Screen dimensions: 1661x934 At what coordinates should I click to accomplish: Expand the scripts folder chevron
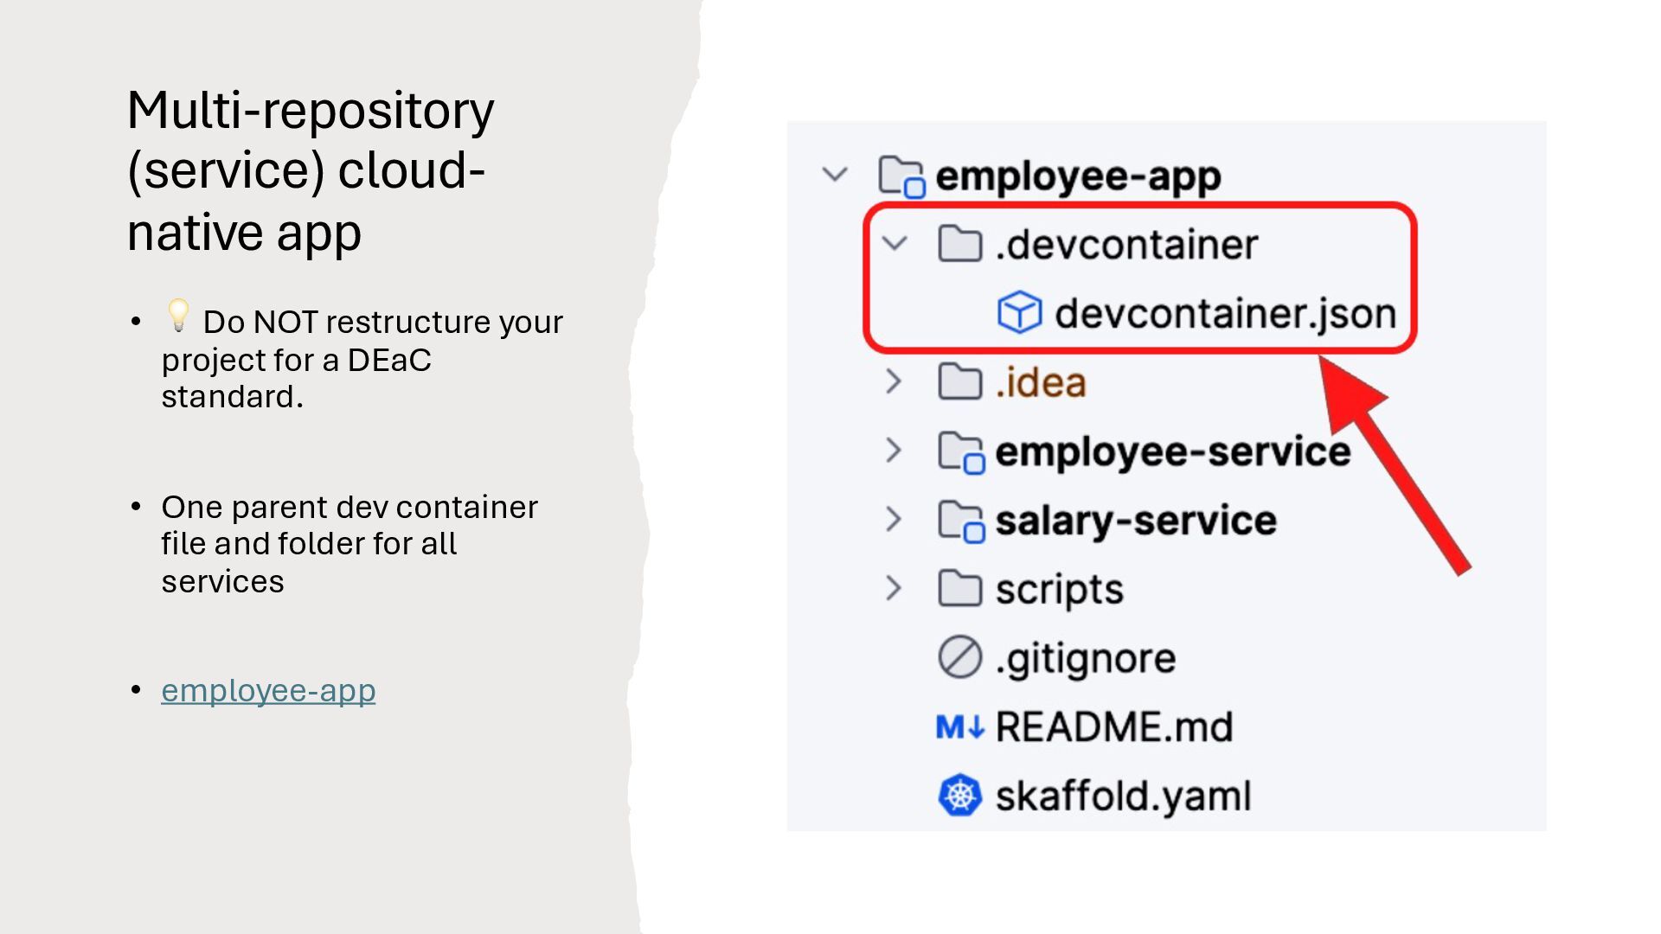894,589
